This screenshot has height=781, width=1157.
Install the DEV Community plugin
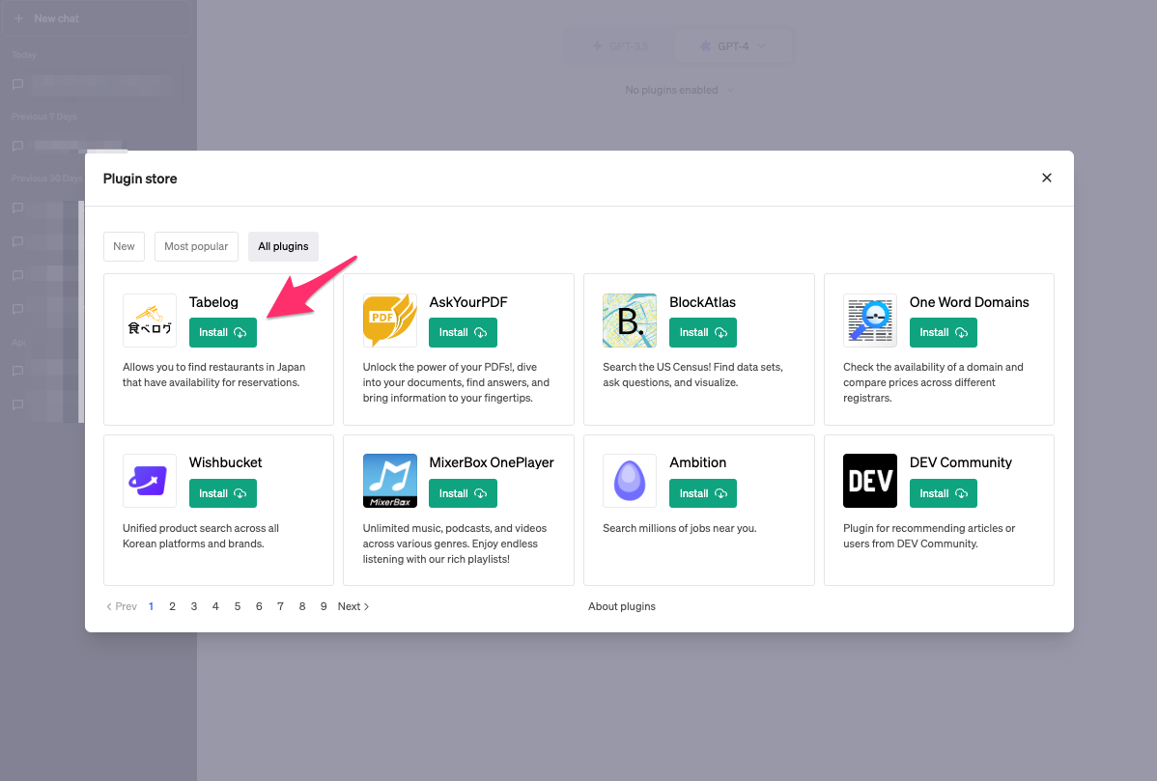[x=943, y=493]
